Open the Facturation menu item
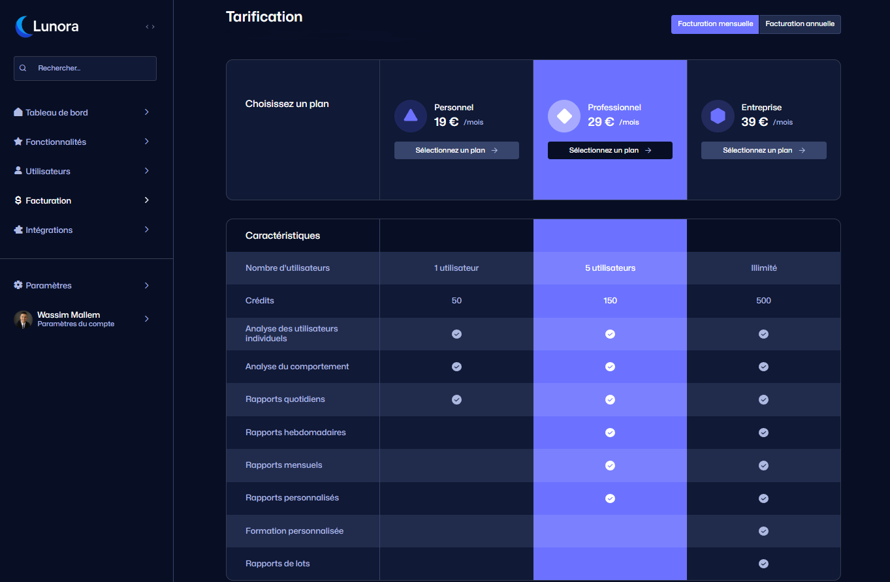Viewport: 890px width, 582px height. pyautogui.click(x=48, y=200)
